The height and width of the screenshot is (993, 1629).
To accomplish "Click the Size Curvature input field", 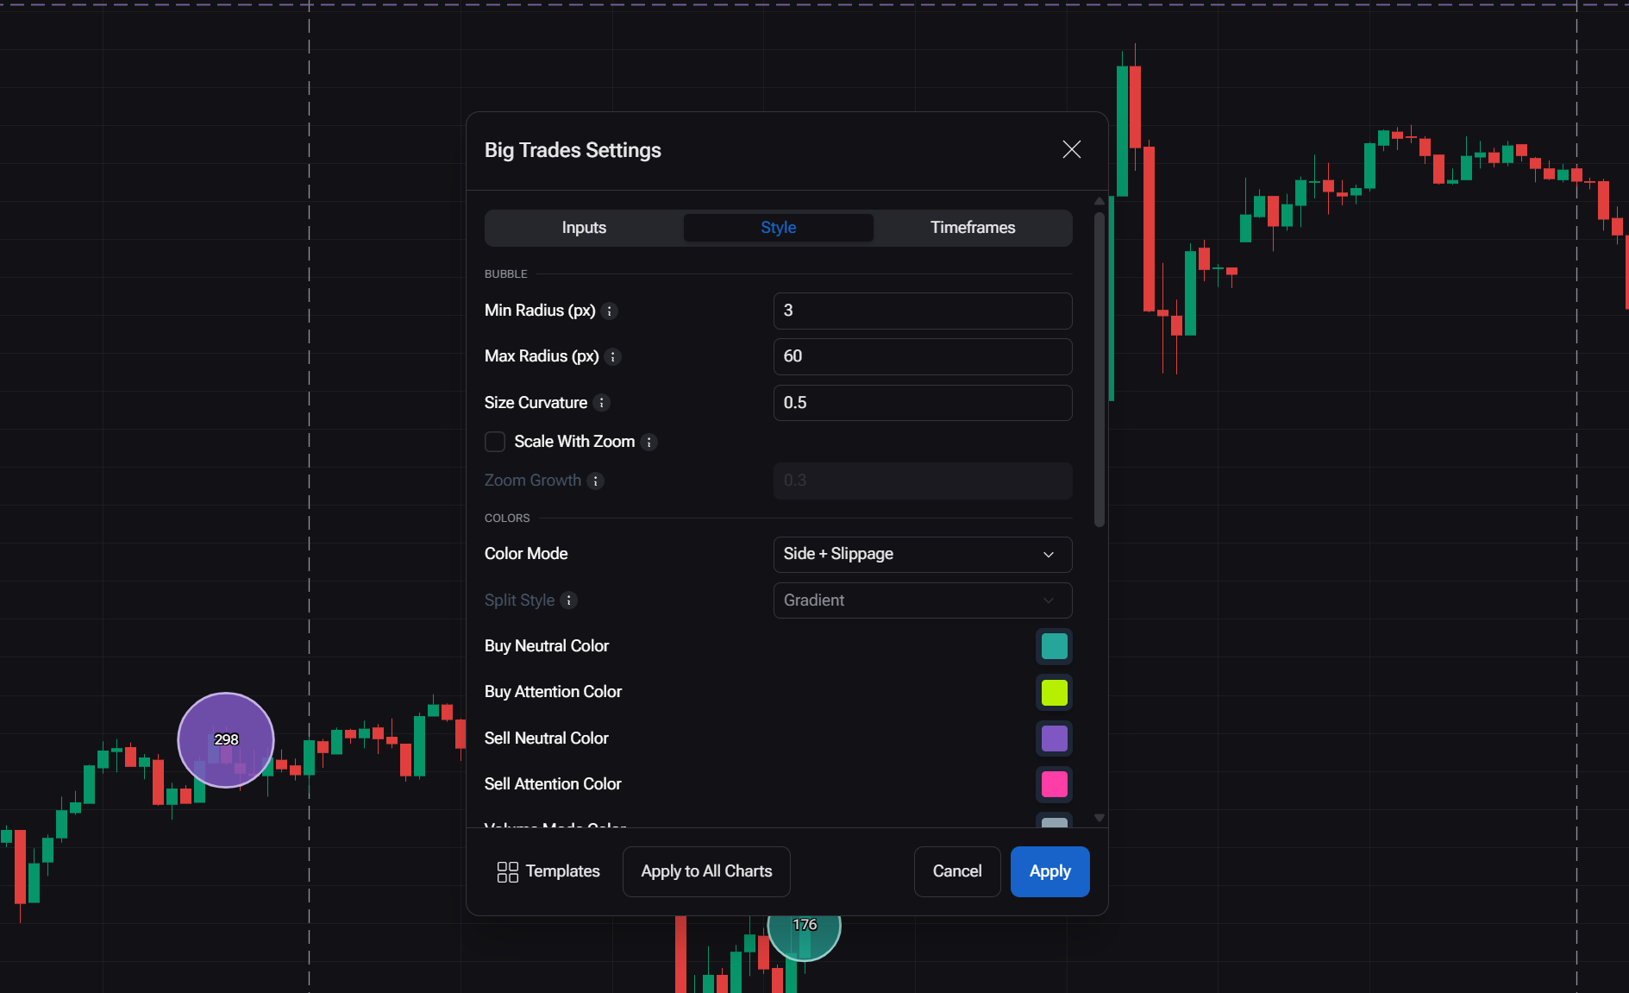I will click(923, 403).
